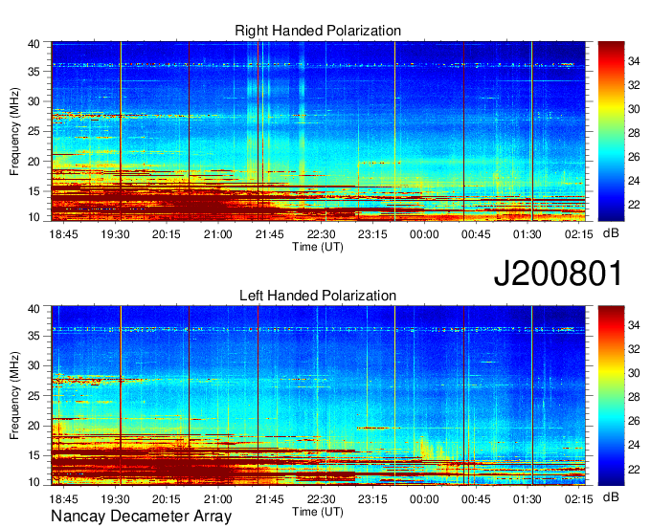Click 21:45 tick on Left Handed time axis
This screenshot has width=651, height=528.
269,499
